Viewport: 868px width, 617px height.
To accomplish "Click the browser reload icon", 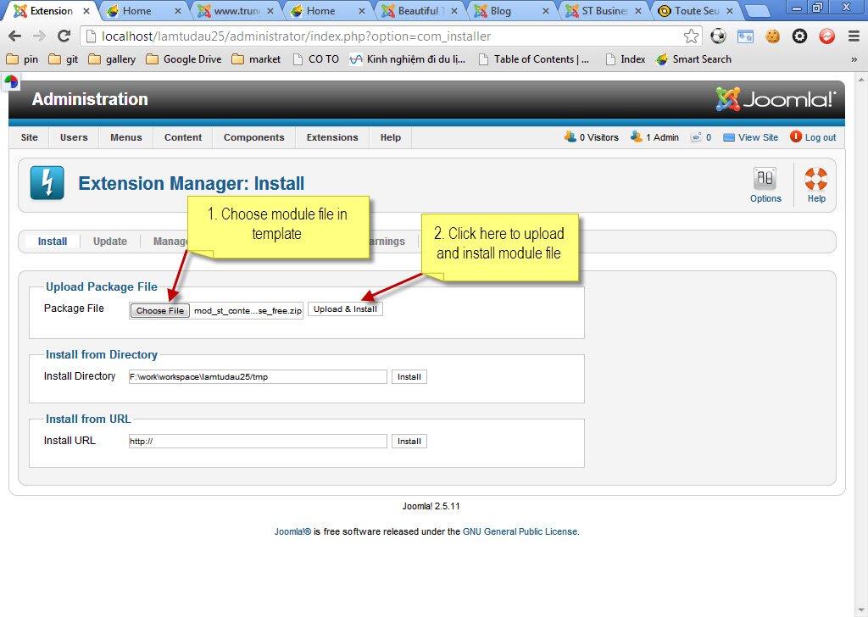I will pos(64,36).
